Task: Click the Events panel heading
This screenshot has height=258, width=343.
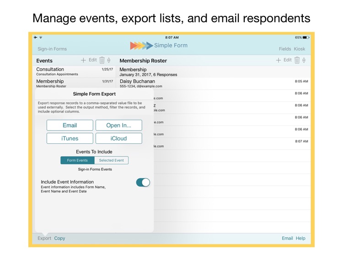Action: (x=44, y=60)
